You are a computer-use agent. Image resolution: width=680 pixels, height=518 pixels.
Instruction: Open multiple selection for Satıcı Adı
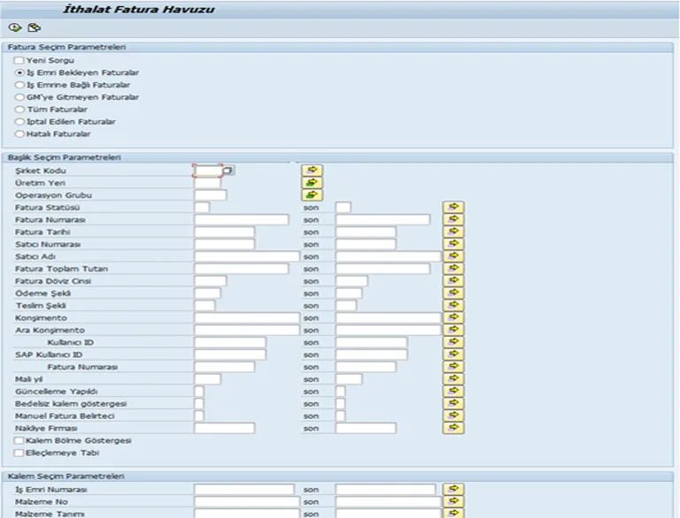pyautogui.click(x=453, y=256)
